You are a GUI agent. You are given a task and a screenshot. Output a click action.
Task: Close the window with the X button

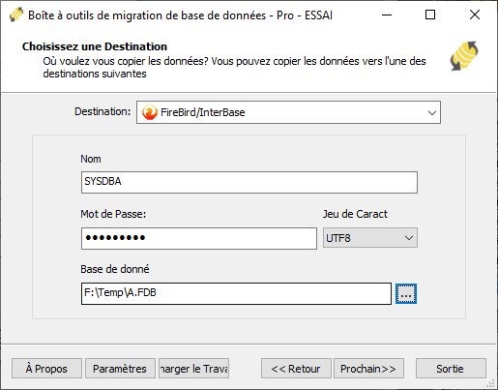[475, 15]
